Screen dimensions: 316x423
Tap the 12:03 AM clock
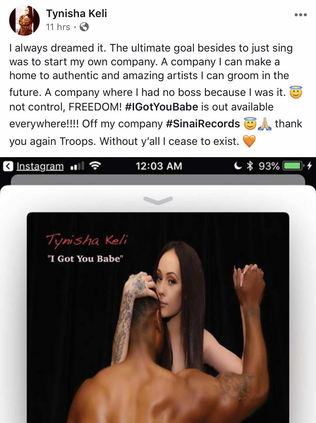pyautogui.click(x=159, y=166)
